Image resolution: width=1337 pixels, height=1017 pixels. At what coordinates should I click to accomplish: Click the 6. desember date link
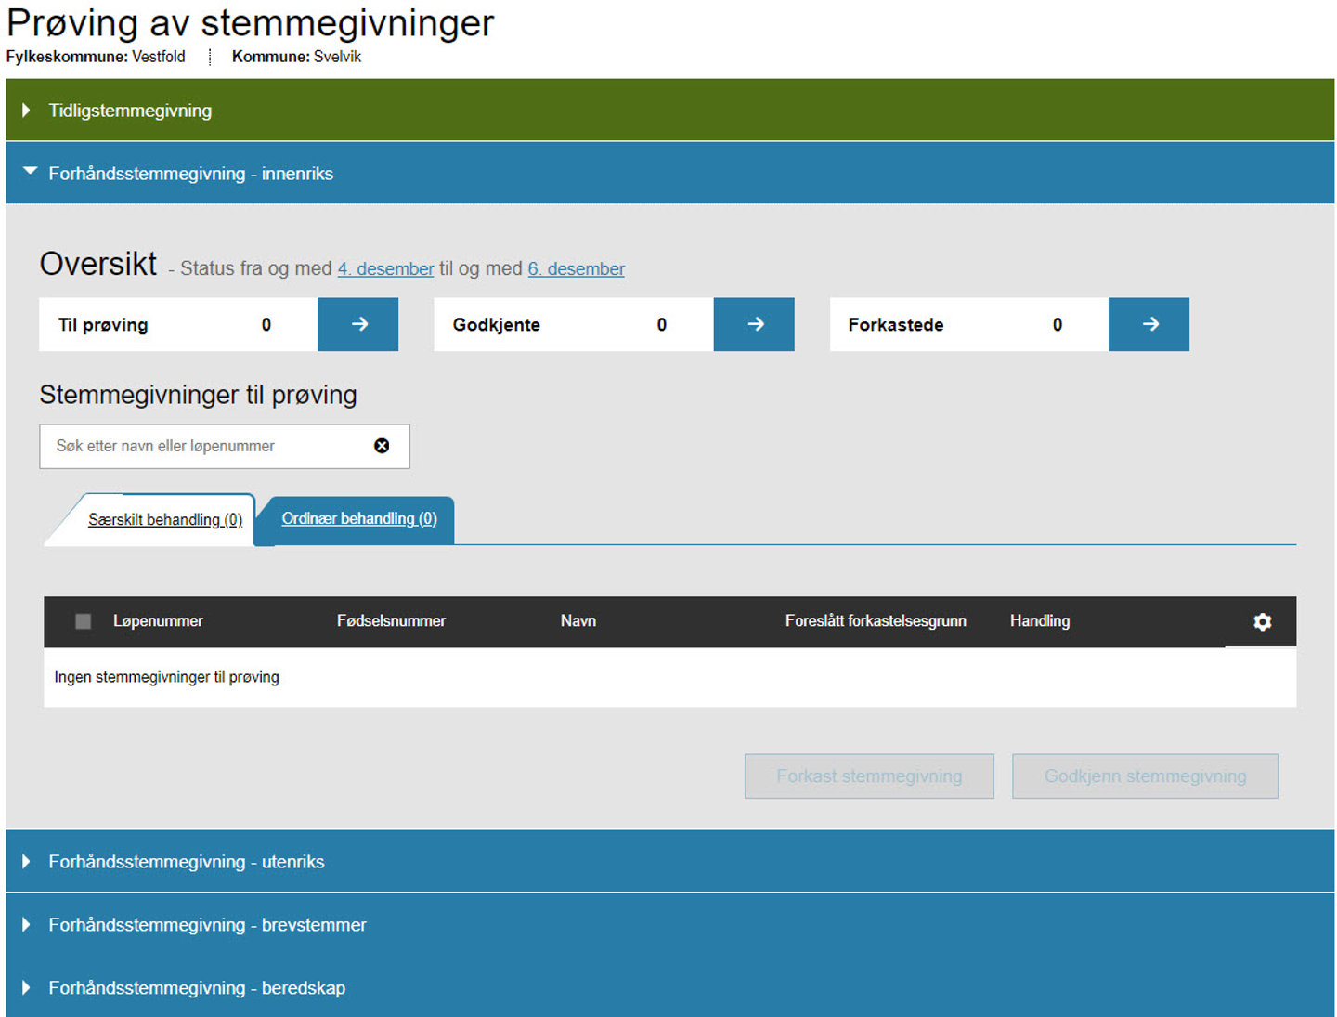point(576,269)
